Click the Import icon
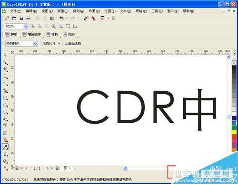Image resolution: width=238 pixels, height=184 pixels. pyautogui.click(x=86, y=19)
